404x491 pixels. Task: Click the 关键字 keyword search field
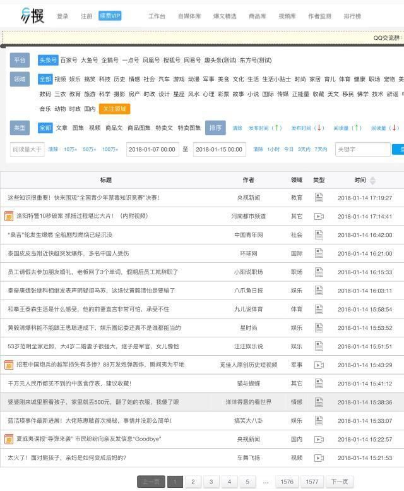point(362,150)
